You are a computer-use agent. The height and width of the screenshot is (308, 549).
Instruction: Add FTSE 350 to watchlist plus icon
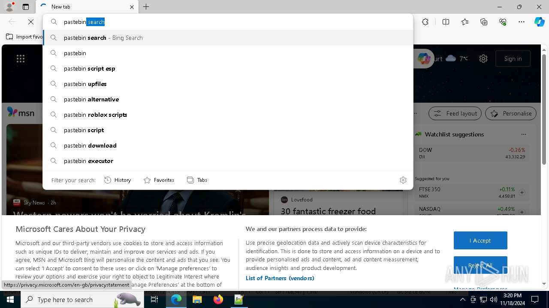pyautogui.click(x=522, y=192)
